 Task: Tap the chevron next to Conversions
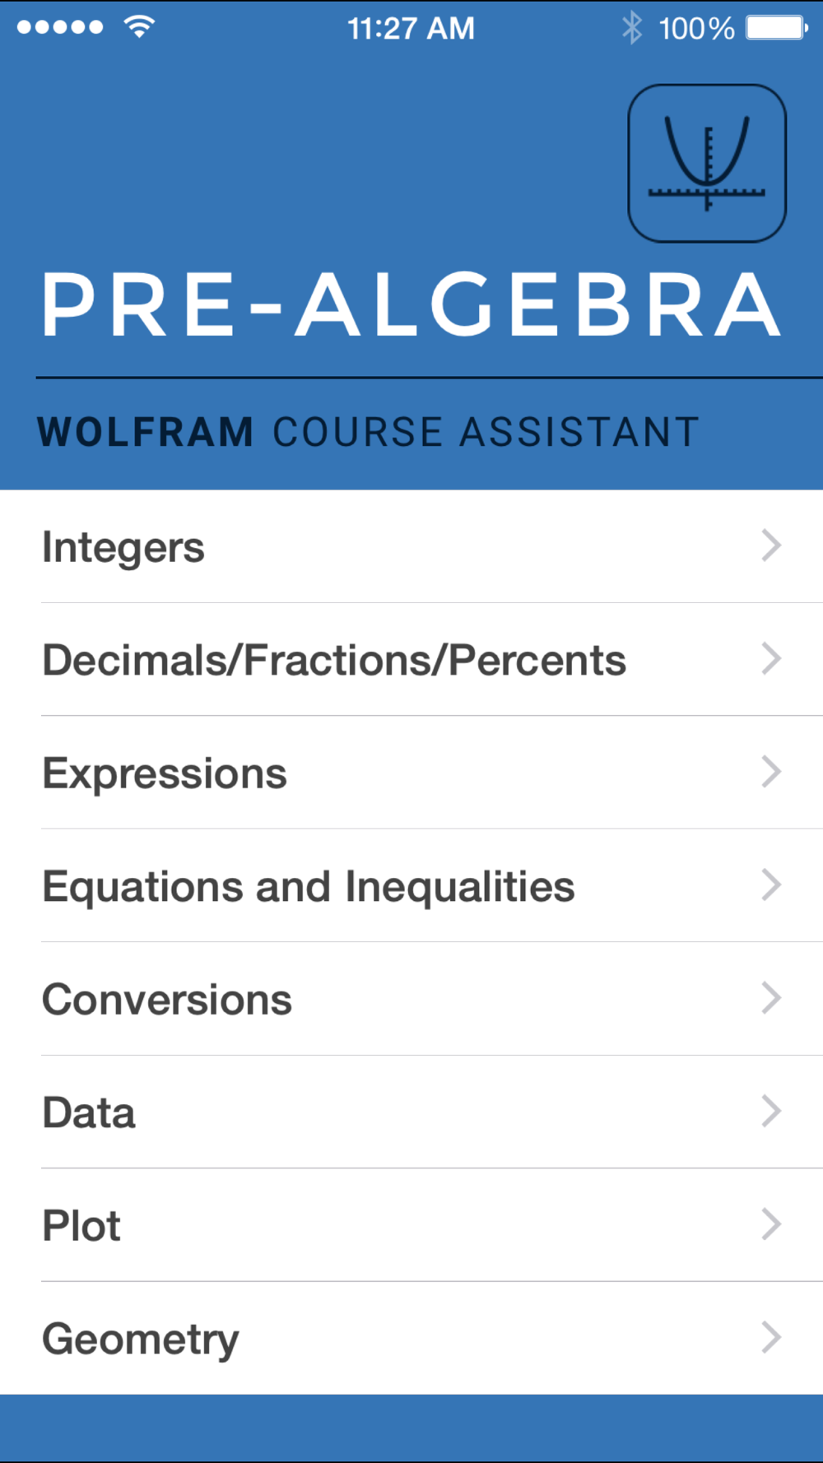(771, 998)
